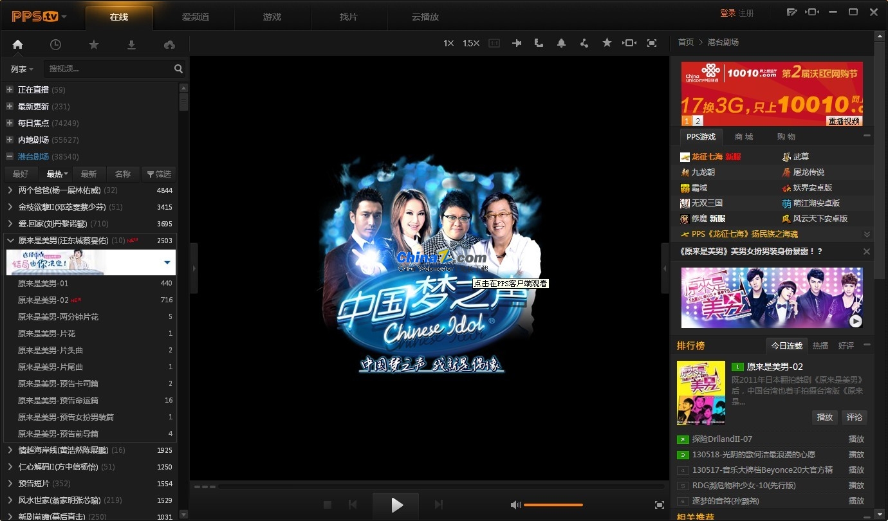Mute the speaker volume
The height and width of the screenshot is (521, 888).
[x=515, y=505]
